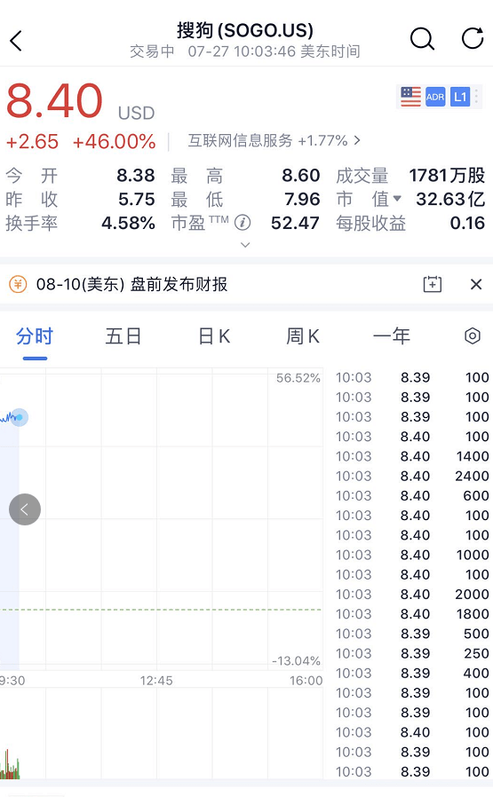493x797 pixels.
Task: Tap the 56.52% chart axis label
Action: point(298,378)
